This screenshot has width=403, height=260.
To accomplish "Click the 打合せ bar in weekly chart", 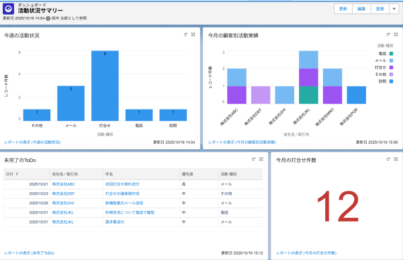I will coord(105,85).
